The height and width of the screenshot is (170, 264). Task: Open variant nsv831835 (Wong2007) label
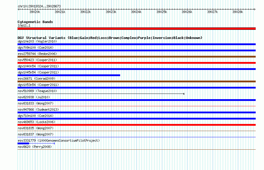[x=36, y=128]
